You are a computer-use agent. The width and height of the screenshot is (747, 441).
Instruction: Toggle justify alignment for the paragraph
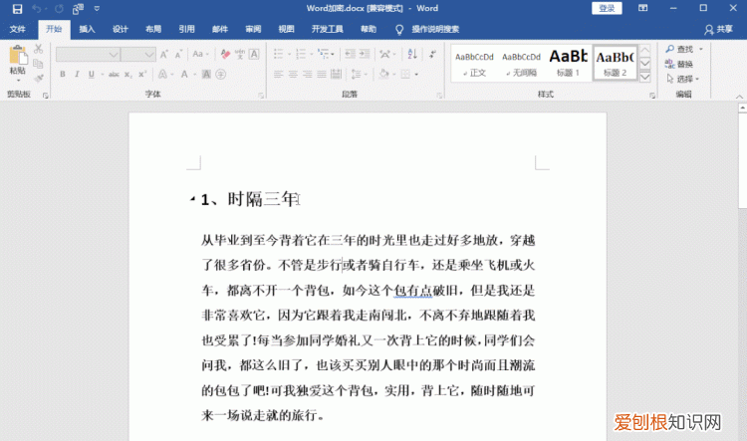pyautogui.click(x=322, y=75)
